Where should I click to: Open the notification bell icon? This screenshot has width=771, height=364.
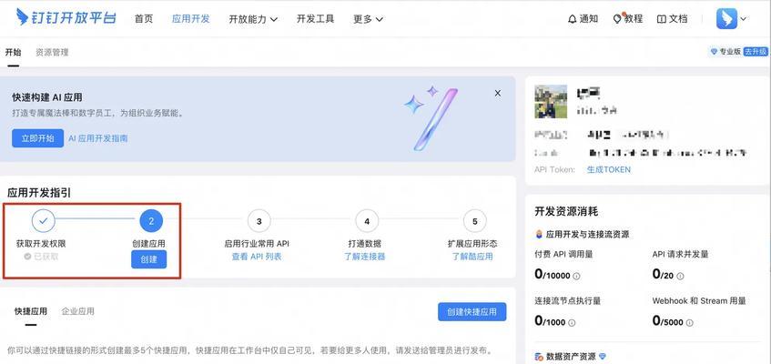[x=572, y=19]
